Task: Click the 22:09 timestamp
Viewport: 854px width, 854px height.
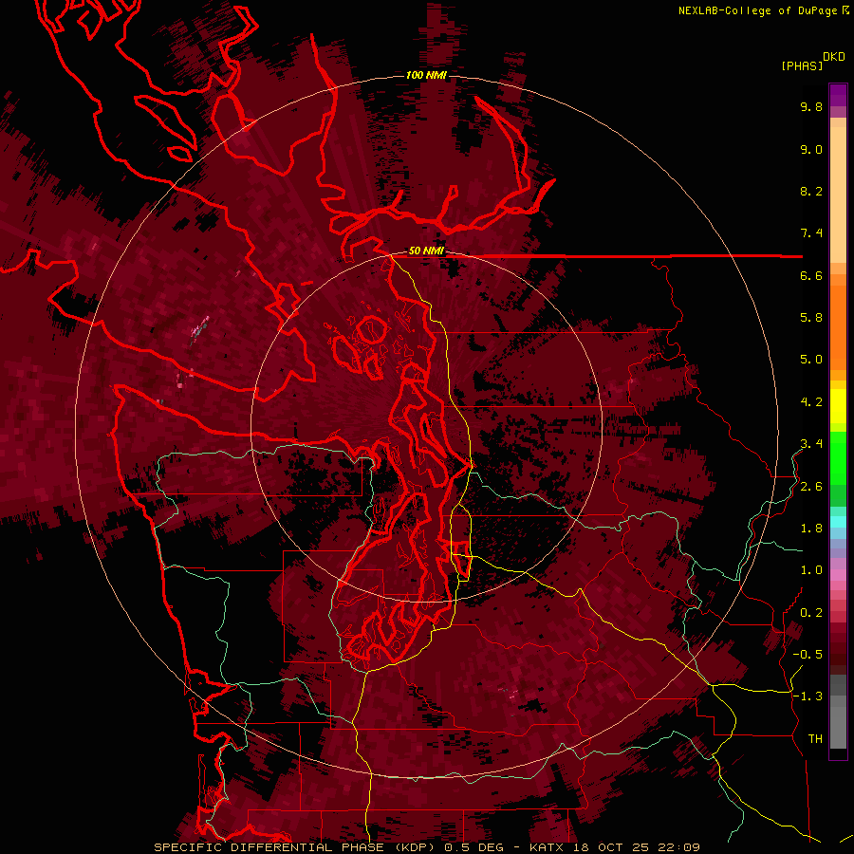Action: pos(679,847)
